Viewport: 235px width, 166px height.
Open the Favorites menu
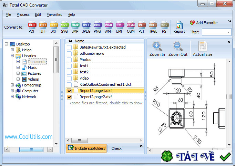pos(54,14)
